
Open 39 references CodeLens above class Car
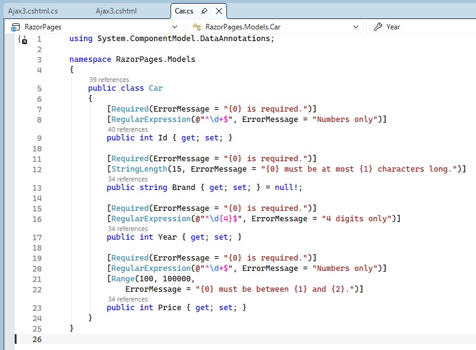coord(109,80)
